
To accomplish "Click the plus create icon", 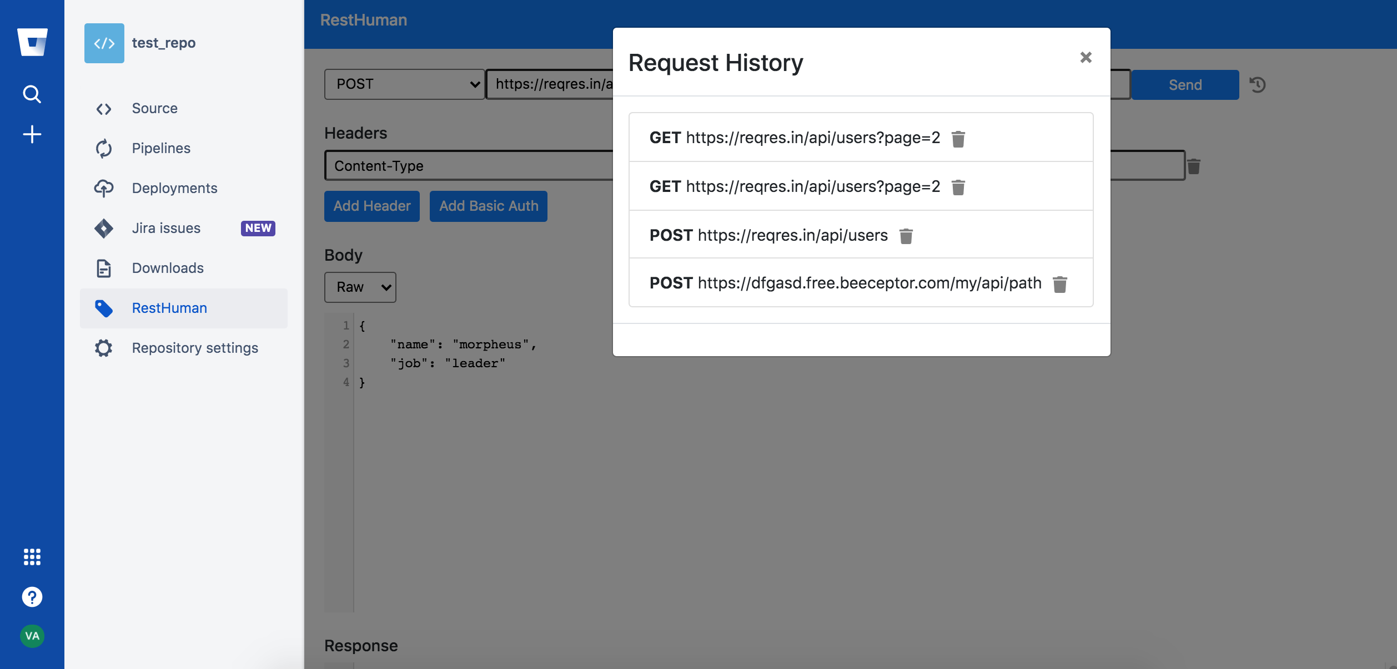I will pos(32,134).
